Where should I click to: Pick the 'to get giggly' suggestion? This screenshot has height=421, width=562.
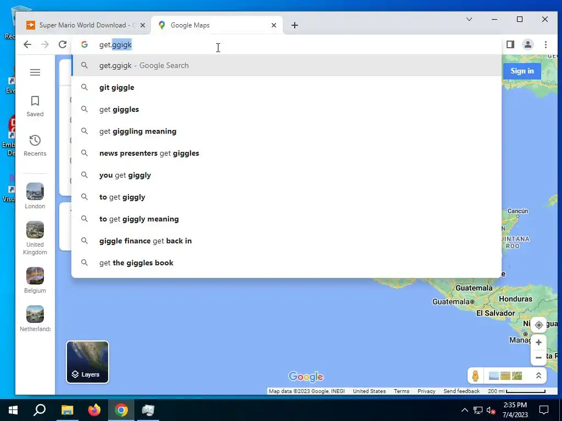point(286,197)
